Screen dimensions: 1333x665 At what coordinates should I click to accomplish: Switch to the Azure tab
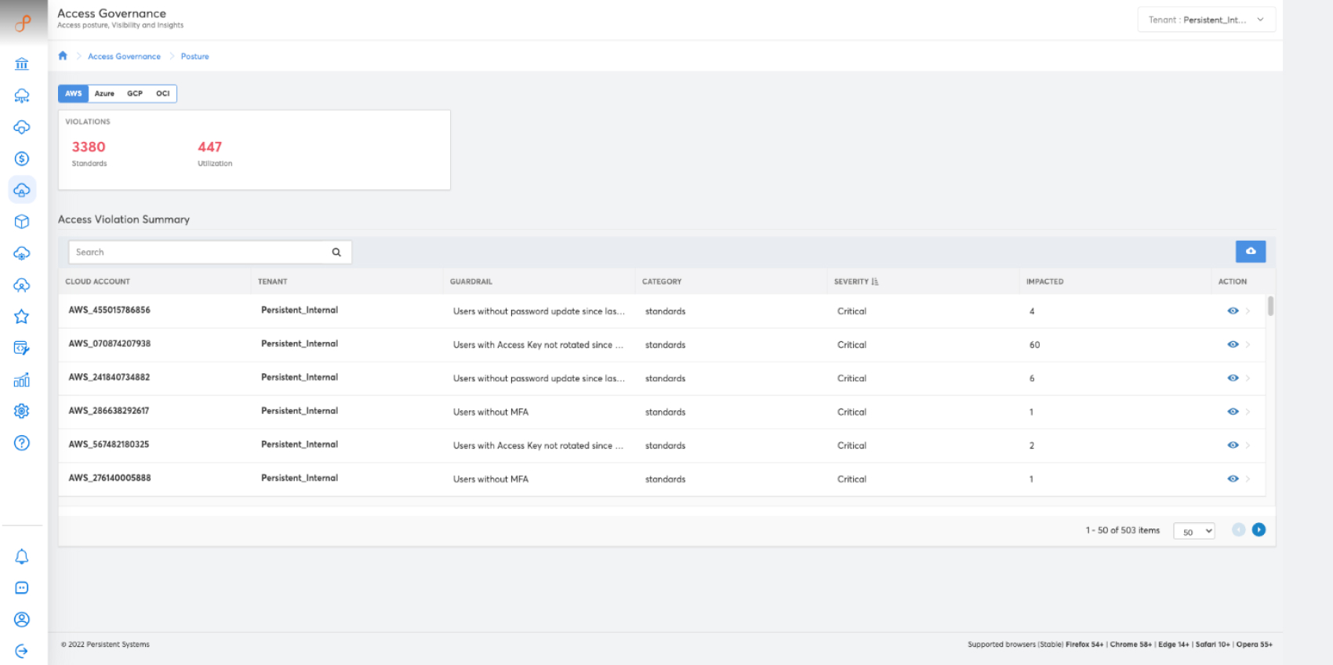(104, 93)
